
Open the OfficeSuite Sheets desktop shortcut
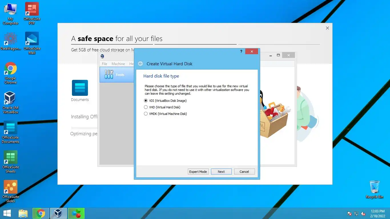tap(11, 162)
